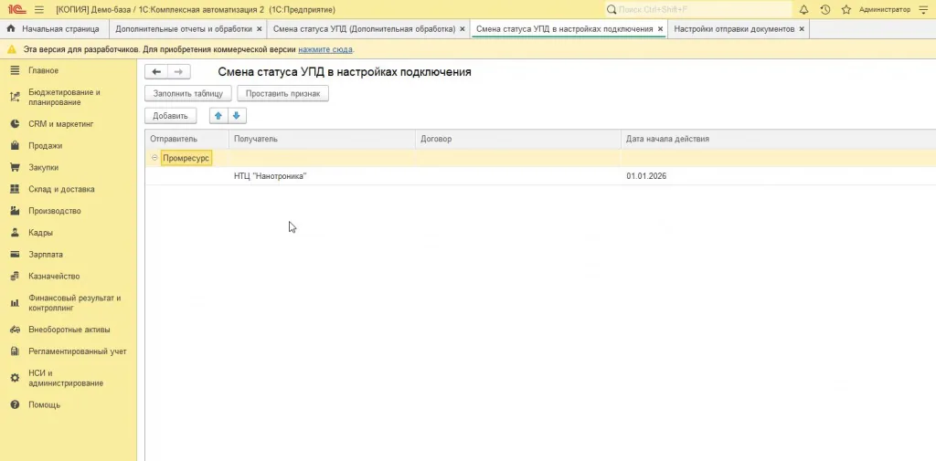
Task: Open favorites star icon
Action: tap(846, 9)
